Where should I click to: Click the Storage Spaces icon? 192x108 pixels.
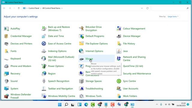pyautogui.click(x=81, y=81)
